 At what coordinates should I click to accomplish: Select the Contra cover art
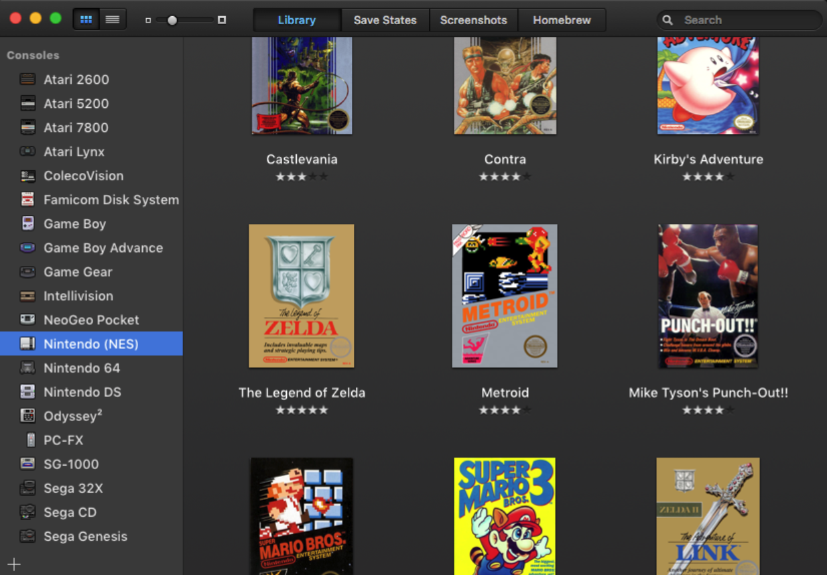coord(505,85)
